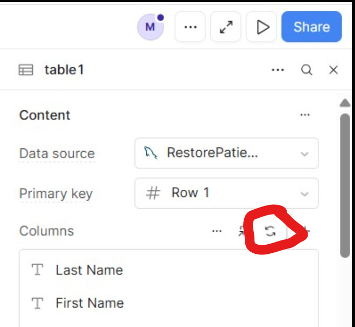
Task: Search the table1 inspector properties
Action: pos(307,70)
